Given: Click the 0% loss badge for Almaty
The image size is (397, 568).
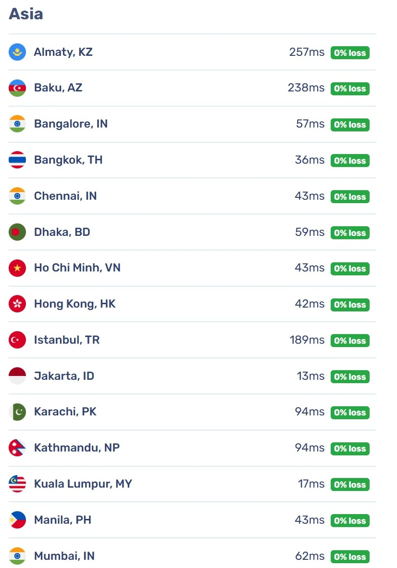Looking at the screenshot, I should pyautogui.click(x=350, y=52).
